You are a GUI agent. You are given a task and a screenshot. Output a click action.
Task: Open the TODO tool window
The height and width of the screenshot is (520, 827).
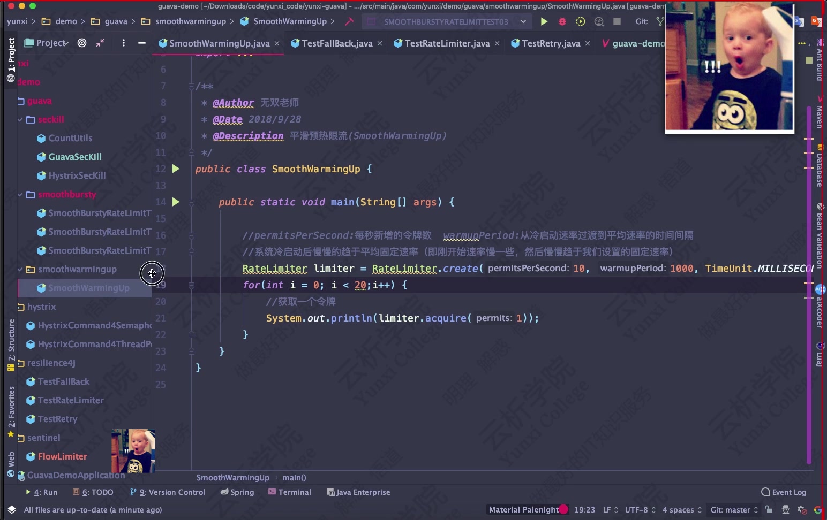[93, 492]
